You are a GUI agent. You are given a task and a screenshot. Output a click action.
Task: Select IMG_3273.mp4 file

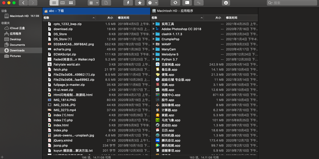pos(96,110)
